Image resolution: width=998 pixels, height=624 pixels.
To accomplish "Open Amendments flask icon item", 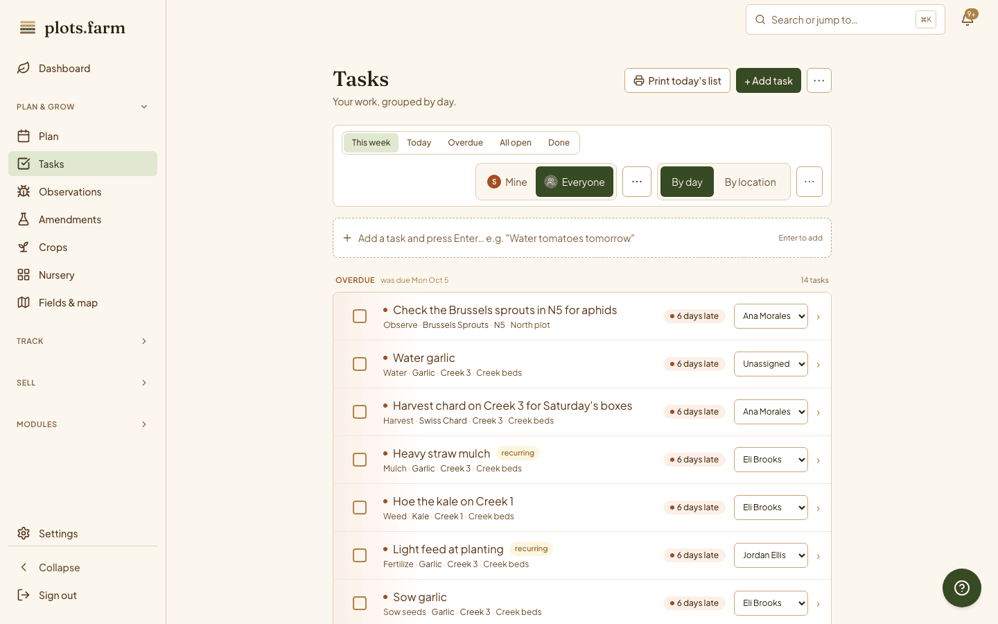I will click(x=82, y=219).
